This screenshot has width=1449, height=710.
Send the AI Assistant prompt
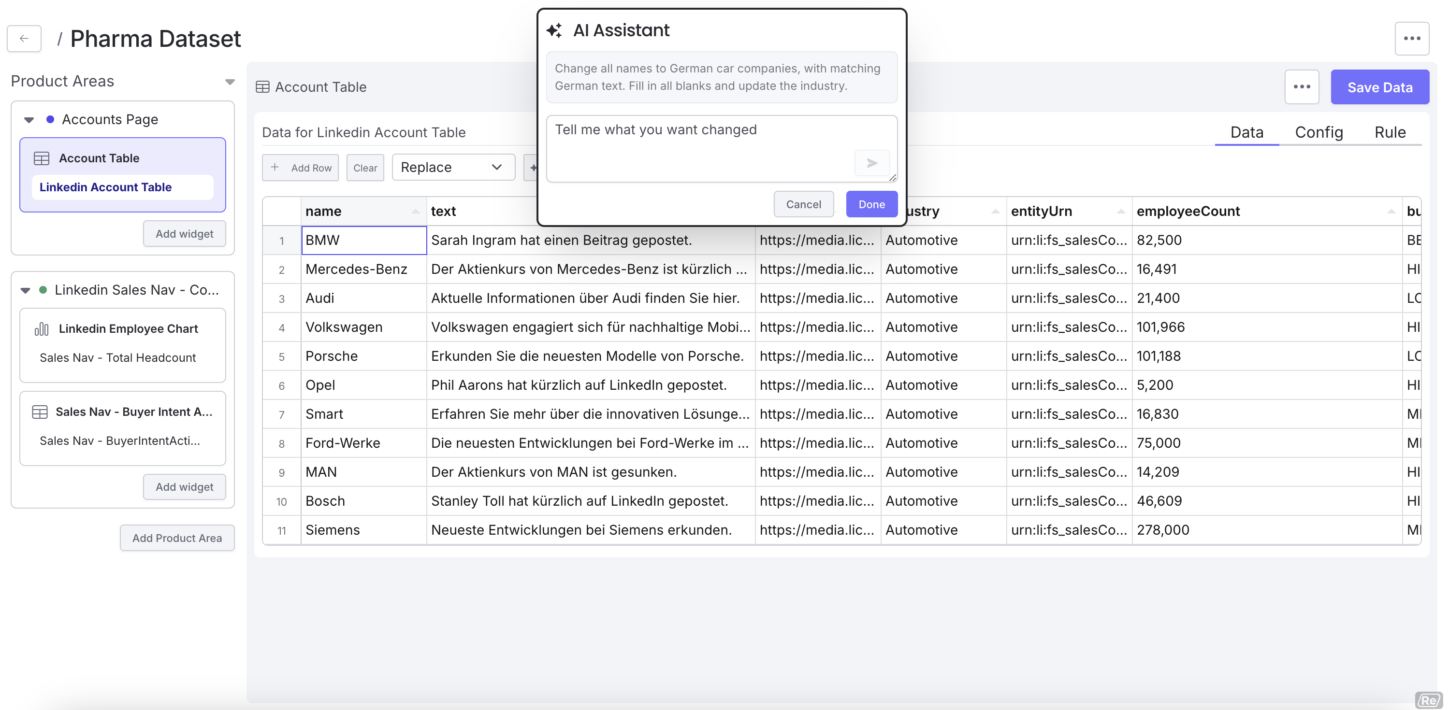click(871, 163)
